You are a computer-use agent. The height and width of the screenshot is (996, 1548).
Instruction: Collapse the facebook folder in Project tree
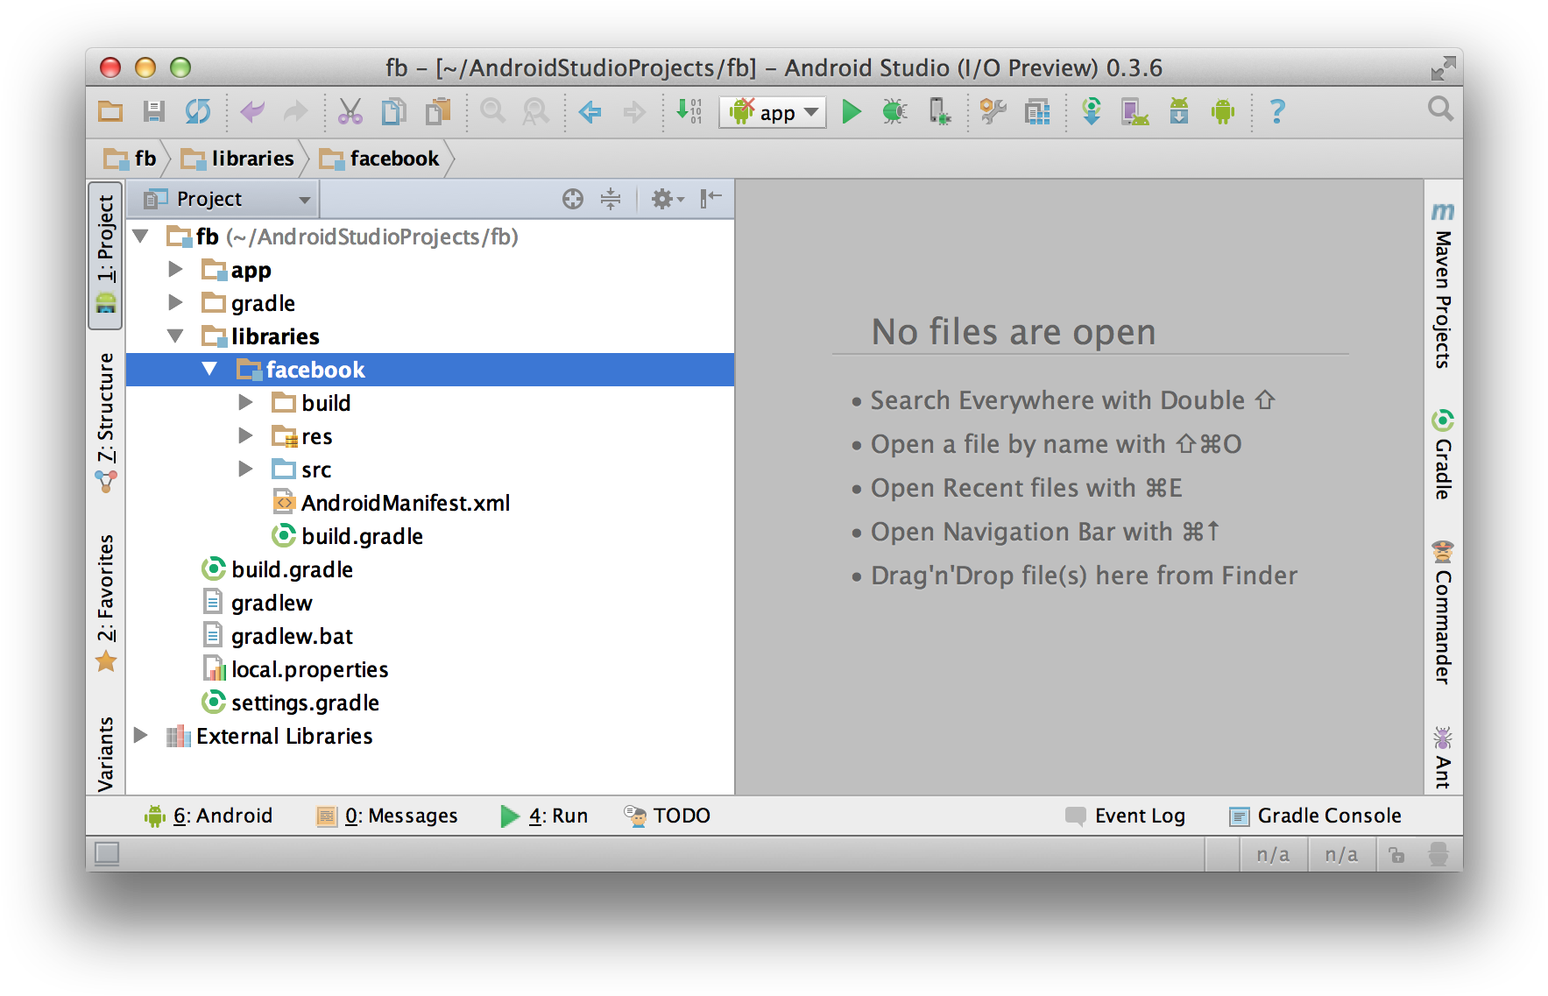click(209, 369)
